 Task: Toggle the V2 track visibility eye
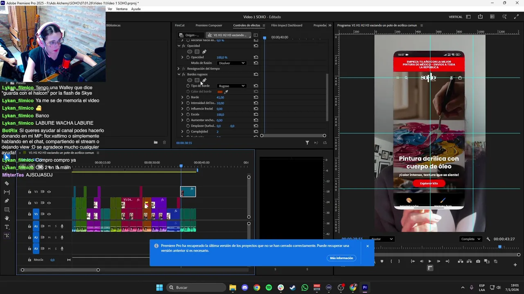pyautogui.click(x=49, y=203)
